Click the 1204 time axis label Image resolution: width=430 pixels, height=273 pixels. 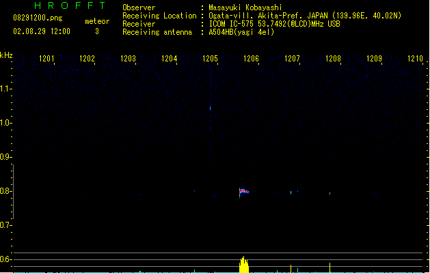pyautogui.click(x=170, y=59)
